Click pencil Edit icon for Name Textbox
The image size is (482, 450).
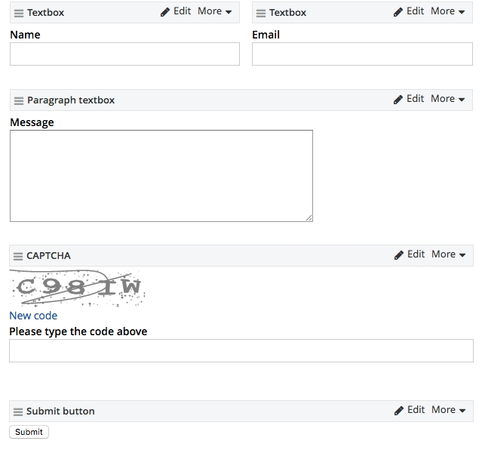click(x=165, y=12)
